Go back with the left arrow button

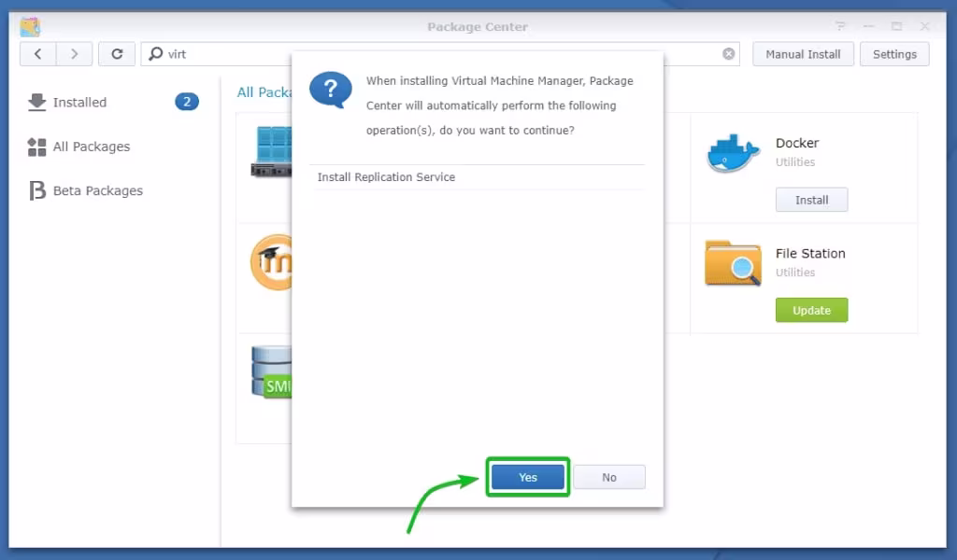[37, 53]
